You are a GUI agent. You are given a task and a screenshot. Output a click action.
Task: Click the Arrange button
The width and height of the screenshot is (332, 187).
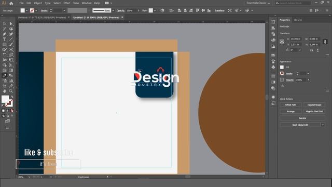(x=290, y=111)
